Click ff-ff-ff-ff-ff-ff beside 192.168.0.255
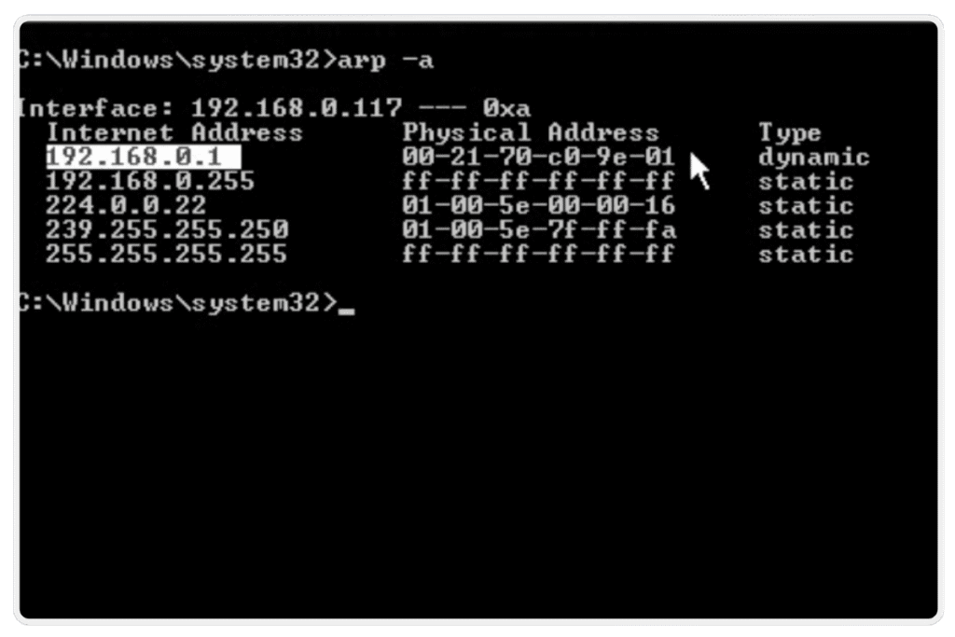The width and height of the screenshot is (955, 637). [538, 182]
